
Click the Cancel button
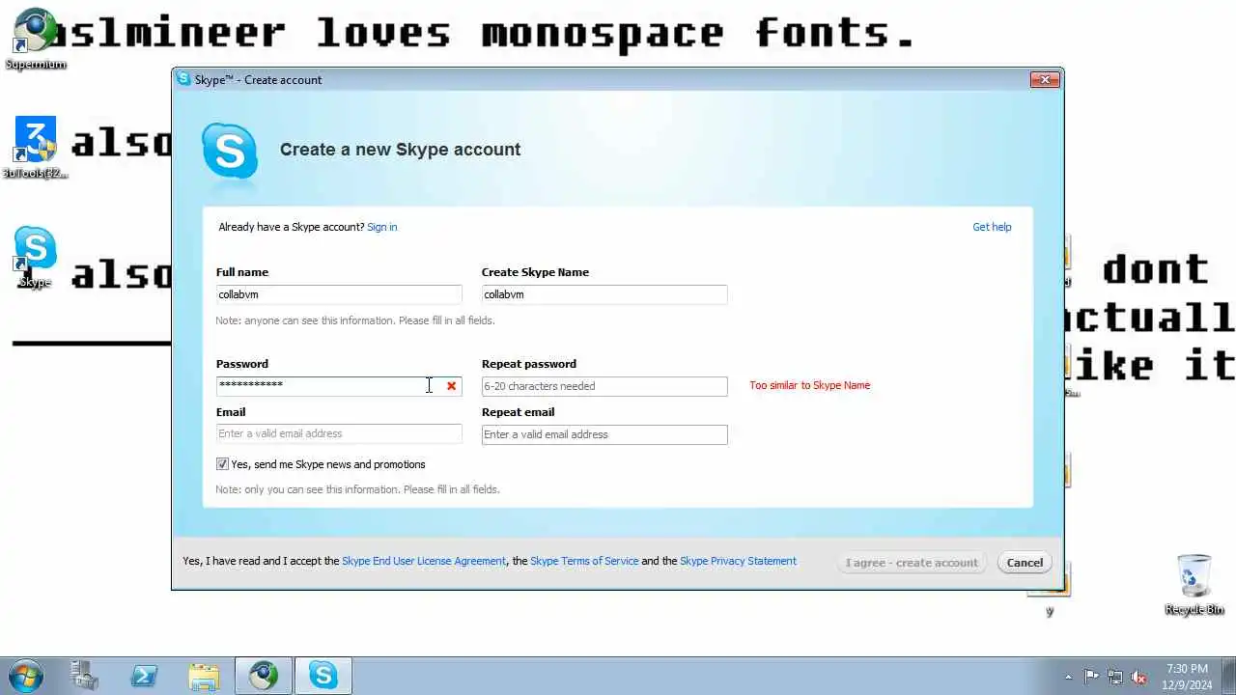1025,563
